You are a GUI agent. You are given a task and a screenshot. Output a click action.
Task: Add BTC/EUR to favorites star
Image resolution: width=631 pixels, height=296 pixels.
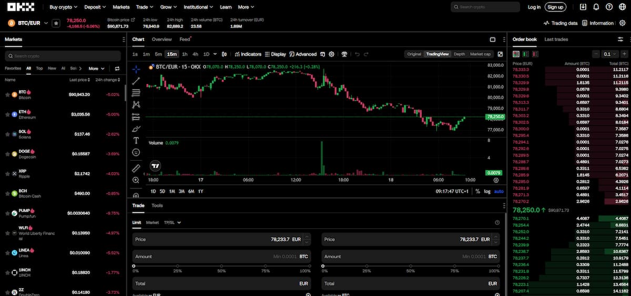click(56, 23)
